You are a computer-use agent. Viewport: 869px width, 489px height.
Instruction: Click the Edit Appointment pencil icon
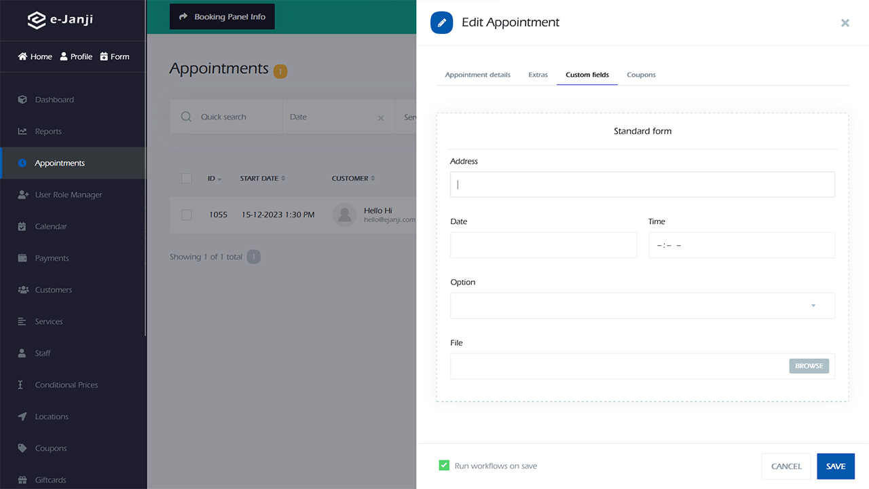point(442,22)
